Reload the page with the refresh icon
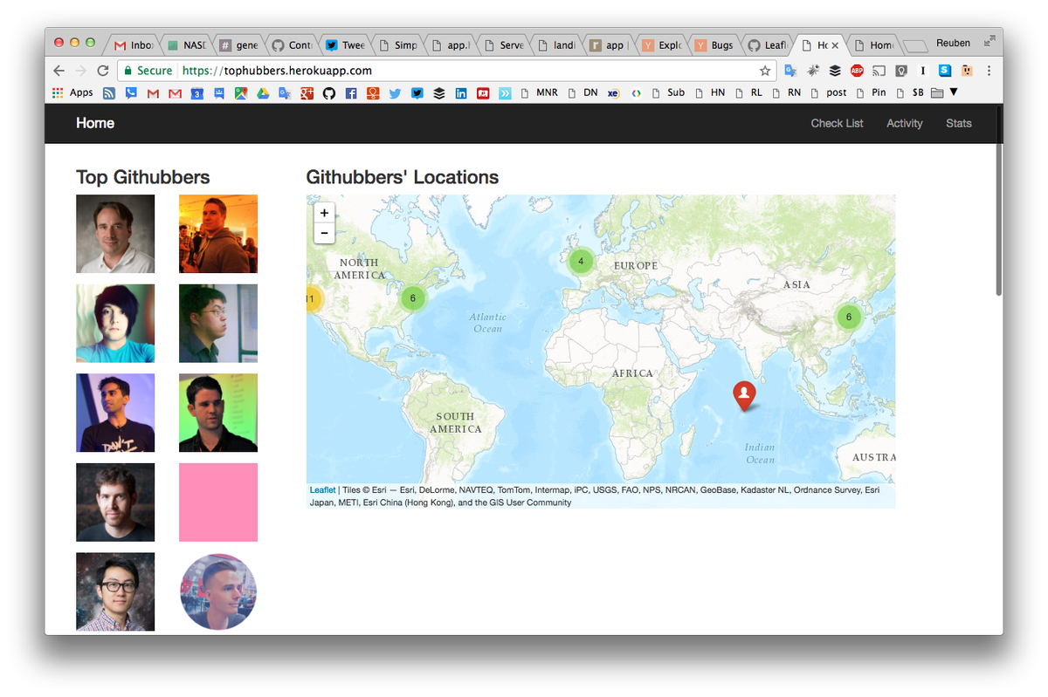The width and height of the screenshot is (1048, 697). (103, 71)
